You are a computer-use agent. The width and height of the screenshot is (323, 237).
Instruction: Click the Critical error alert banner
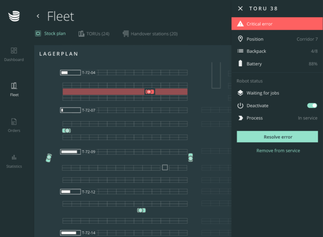click(277, 24)
